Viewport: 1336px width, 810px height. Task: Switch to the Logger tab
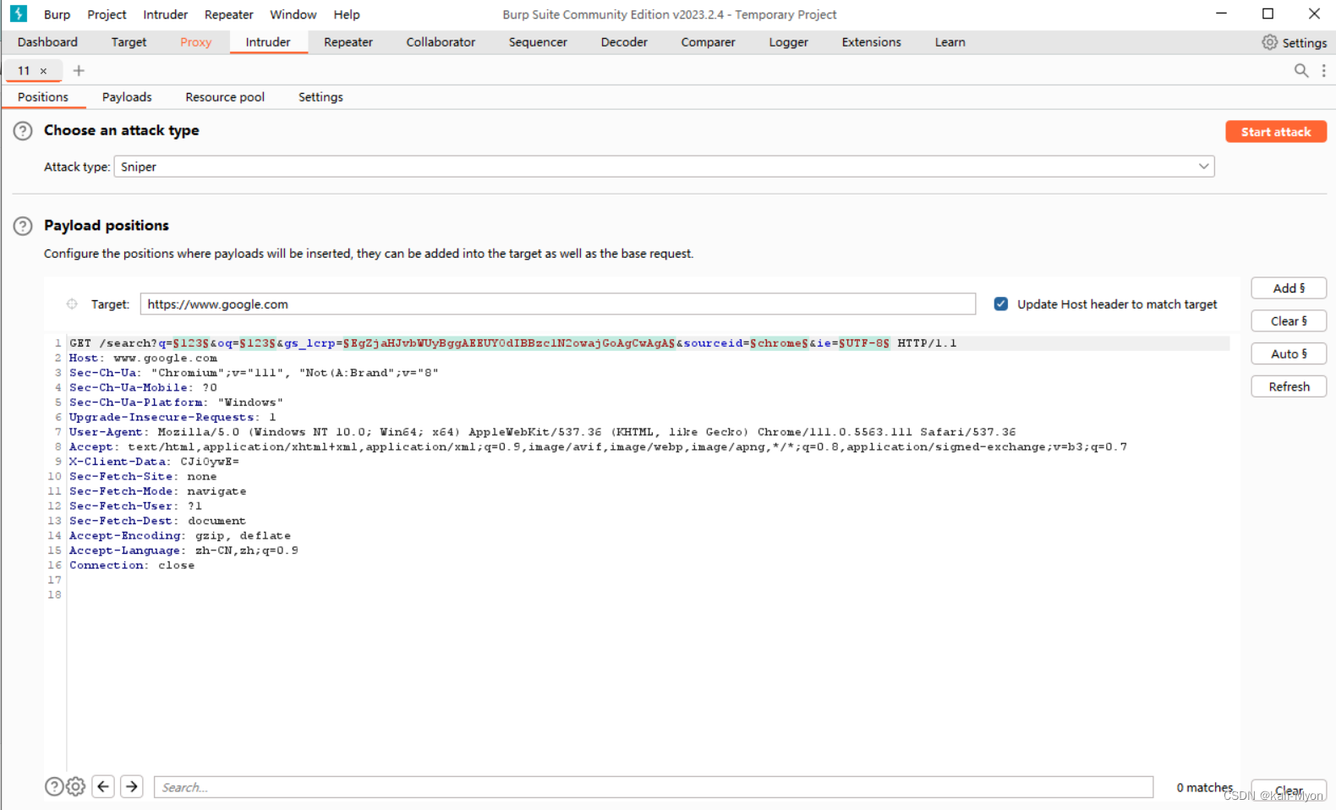point(789,42)
